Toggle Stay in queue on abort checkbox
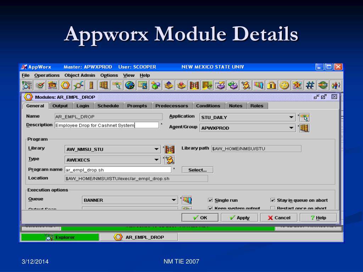 pos(273,200)
